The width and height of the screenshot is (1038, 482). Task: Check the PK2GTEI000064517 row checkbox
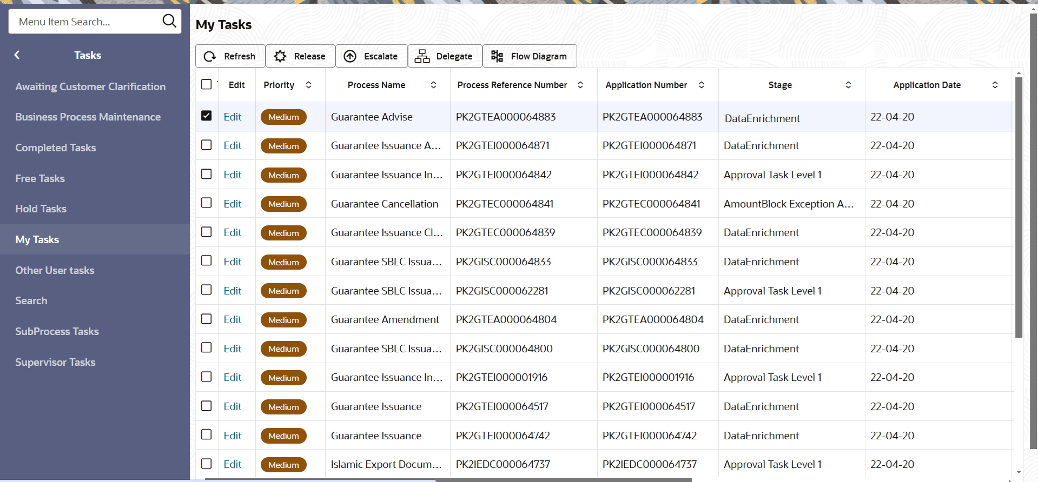point(206,406)
